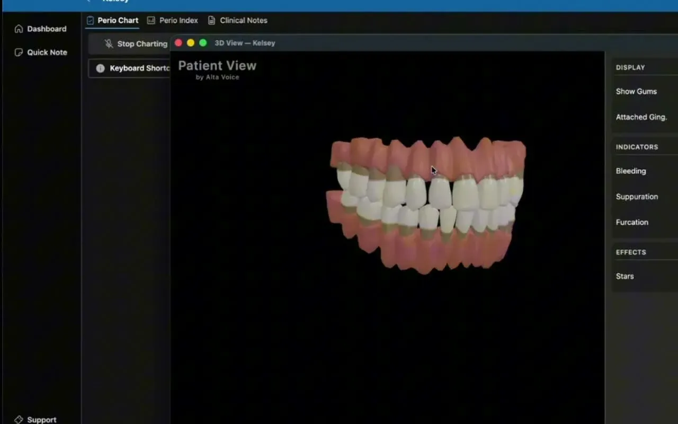The image size is (678, 424).
Task: Open the Dashboard home icon
Action: tap(19, 29)
